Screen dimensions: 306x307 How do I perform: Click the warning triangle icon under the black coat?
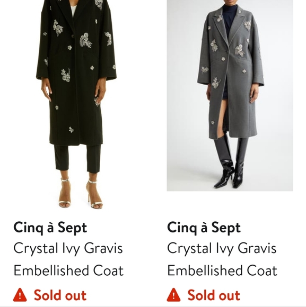coord(20,294)
